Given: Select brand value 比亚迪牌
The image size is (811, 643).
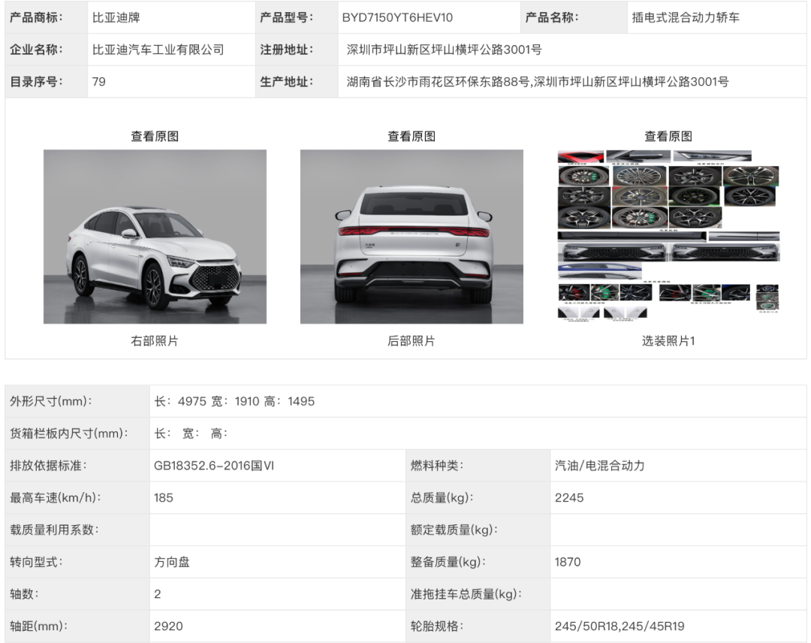Looking at the screenshot, I should tap(116, 17).
